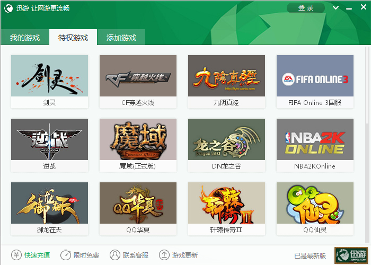The height and width of the screenshot is (265, 371).
Task: Select the FIFA Online 3 game image
Action: pos(315,76)
